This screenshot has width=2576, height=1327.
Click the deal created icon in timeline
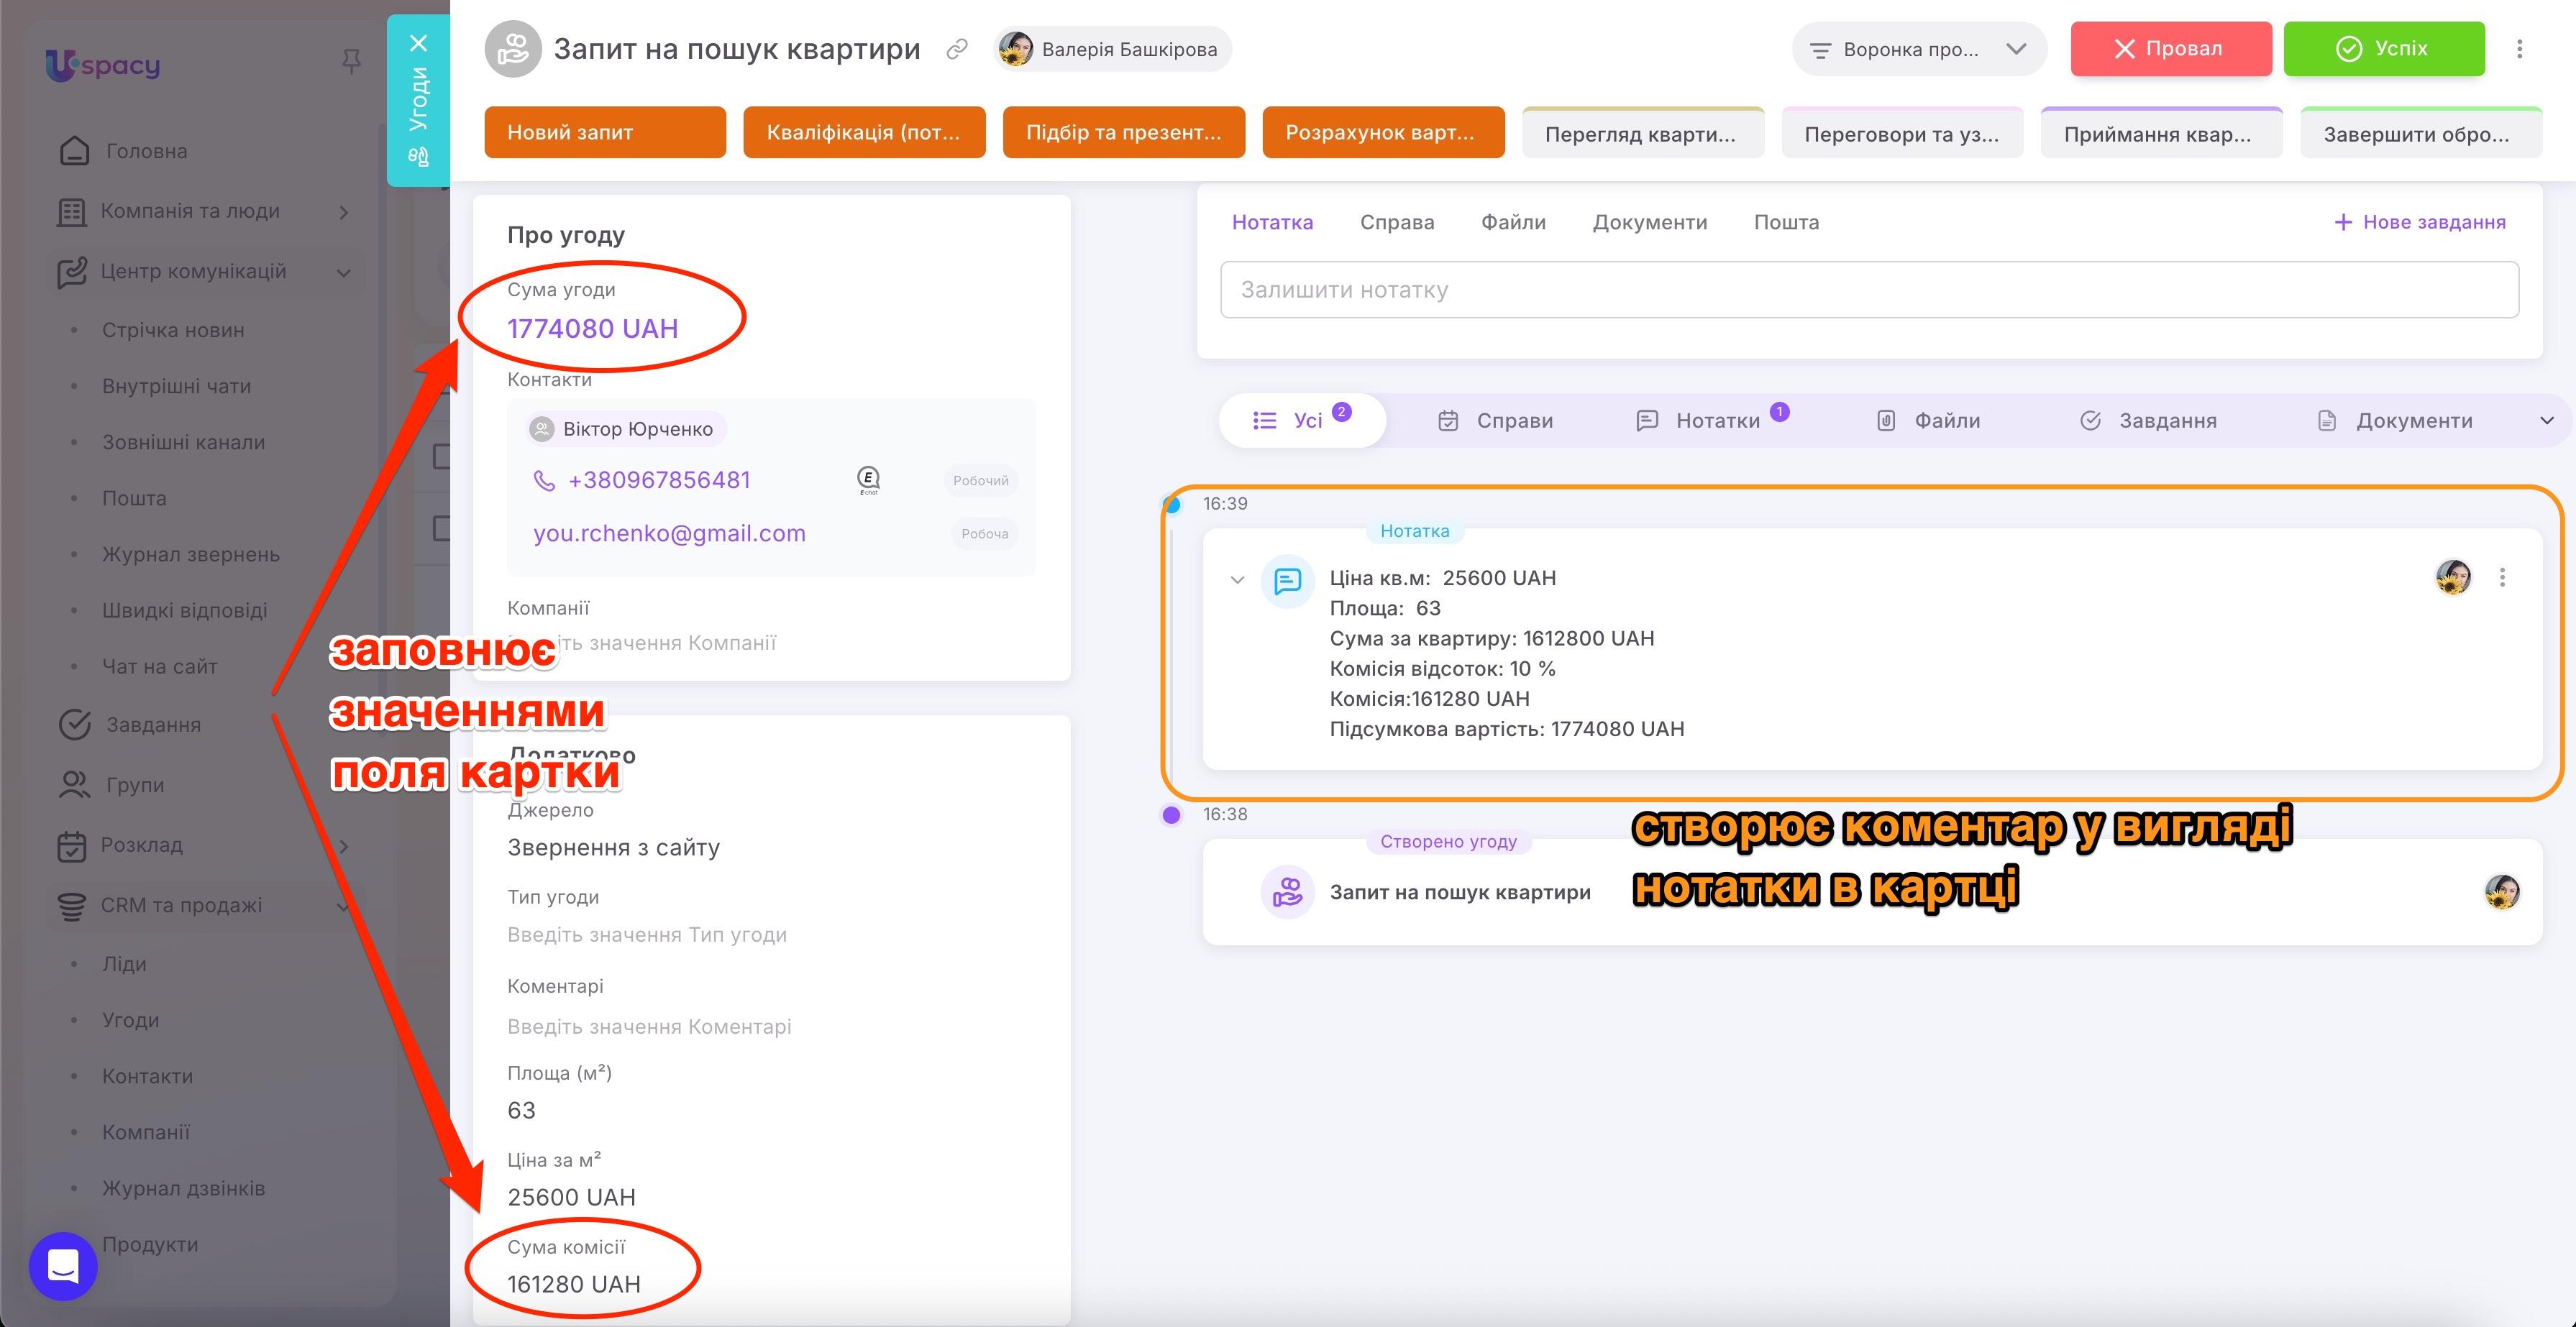[x=1288, y=891]
